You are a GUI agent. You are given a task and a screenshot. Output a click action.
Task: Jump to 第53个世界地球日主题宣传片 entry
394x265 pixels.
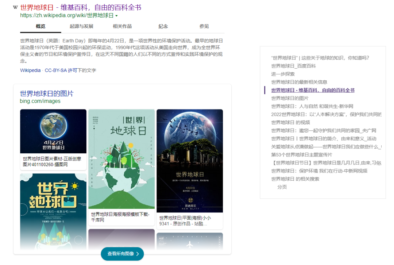pos(302,155)
